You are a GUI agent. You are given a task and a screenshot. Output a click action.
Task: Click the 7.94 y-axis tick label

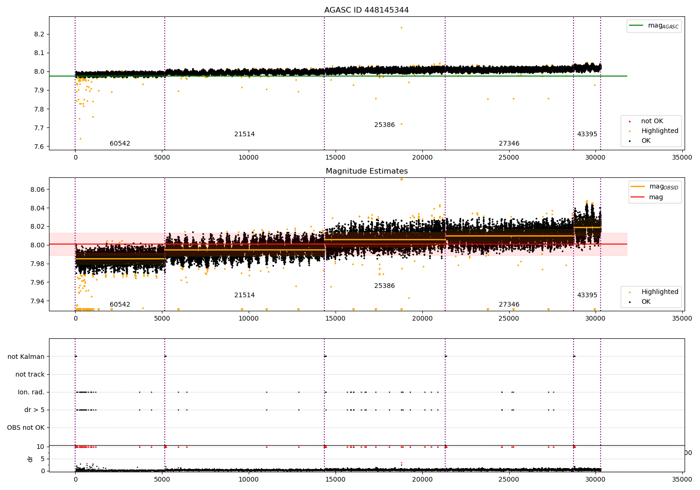tap(37, 301)
